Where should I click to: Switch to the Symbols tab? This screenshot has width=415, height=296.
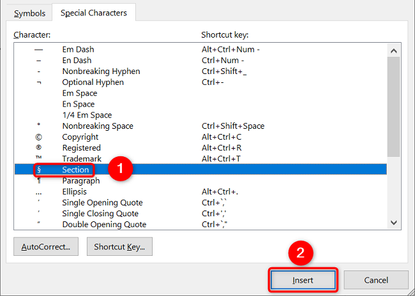[x=29, y=13]
